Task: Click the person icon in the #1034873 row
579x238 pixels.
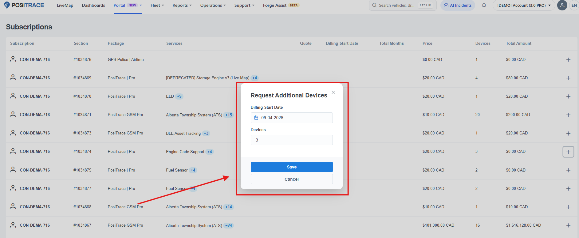Action: coord(13,133)
